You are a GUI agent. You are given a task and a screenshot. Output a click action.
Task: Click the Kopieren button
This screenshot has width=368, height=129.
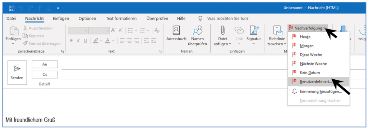coord(33,36)
